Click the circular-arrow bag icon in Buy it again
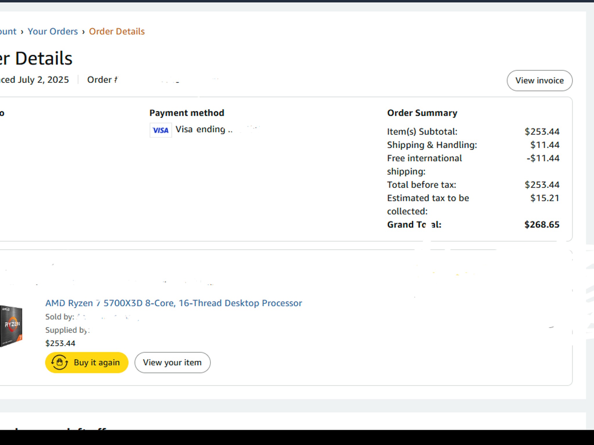The width and height of the screenshot is (594, 445). pyautogui.click(x=59, y=362)
